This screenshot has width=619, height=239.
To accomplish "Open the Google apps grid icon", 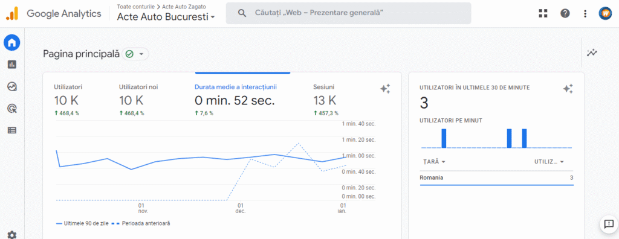I will tap(543, 13).
